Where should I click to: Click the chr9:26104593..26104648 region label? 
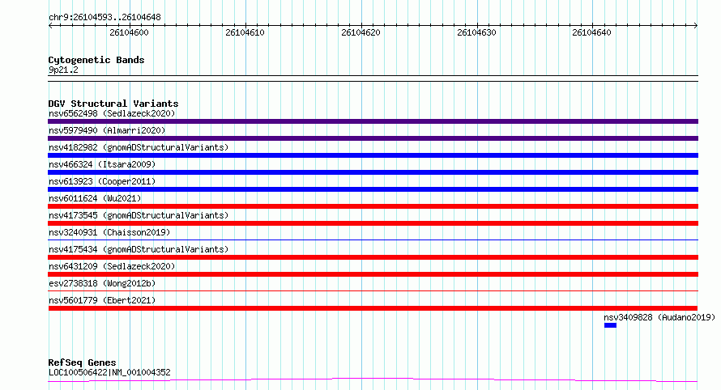tap(105, 18)
